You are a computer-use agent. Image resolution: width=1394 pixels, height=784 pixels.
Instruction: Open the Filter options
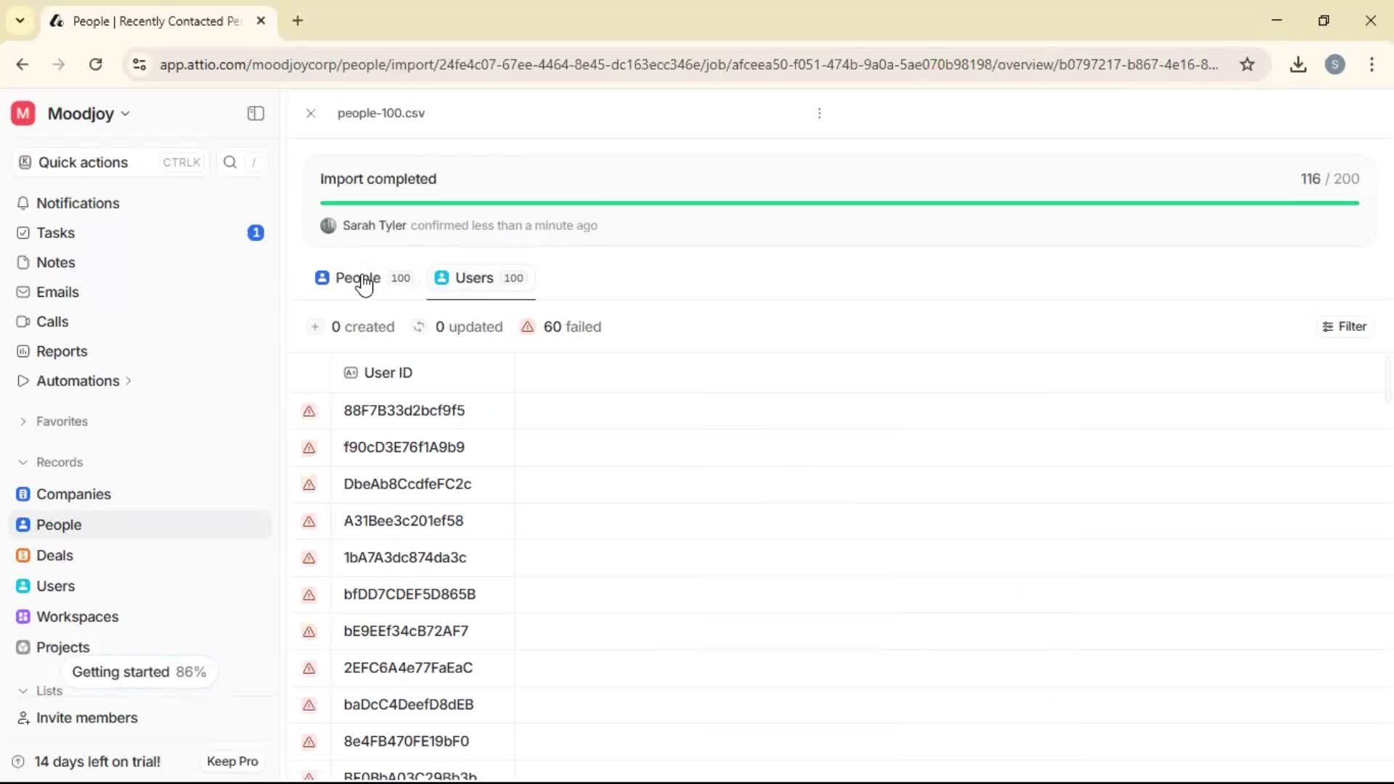[x=1344, y=326]
